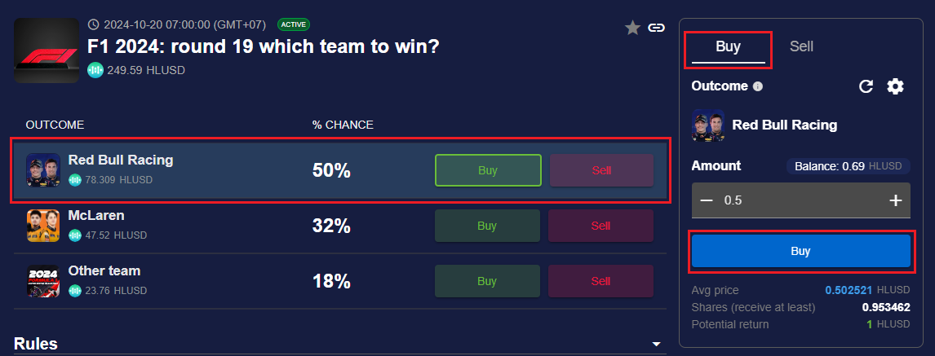The width and height of the screenshot is (935, 356).
Task: Increase amount with plus button
Action: (895, 200)
